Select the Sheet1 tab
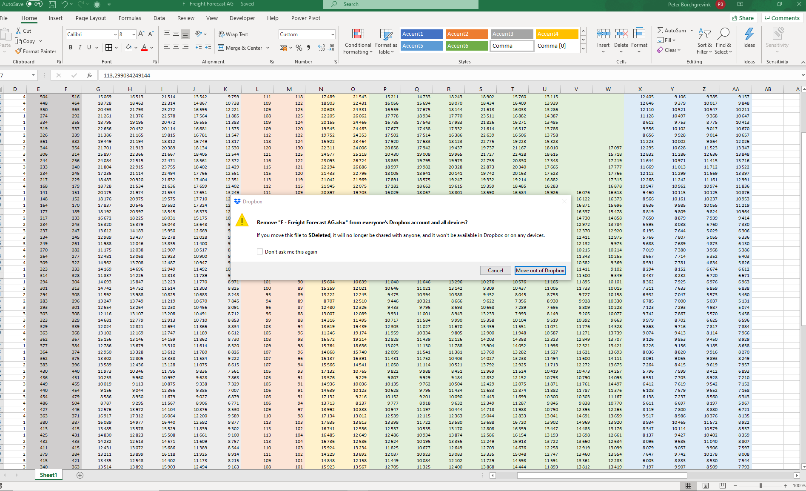 pyautogui.click(x=48, y=475)
